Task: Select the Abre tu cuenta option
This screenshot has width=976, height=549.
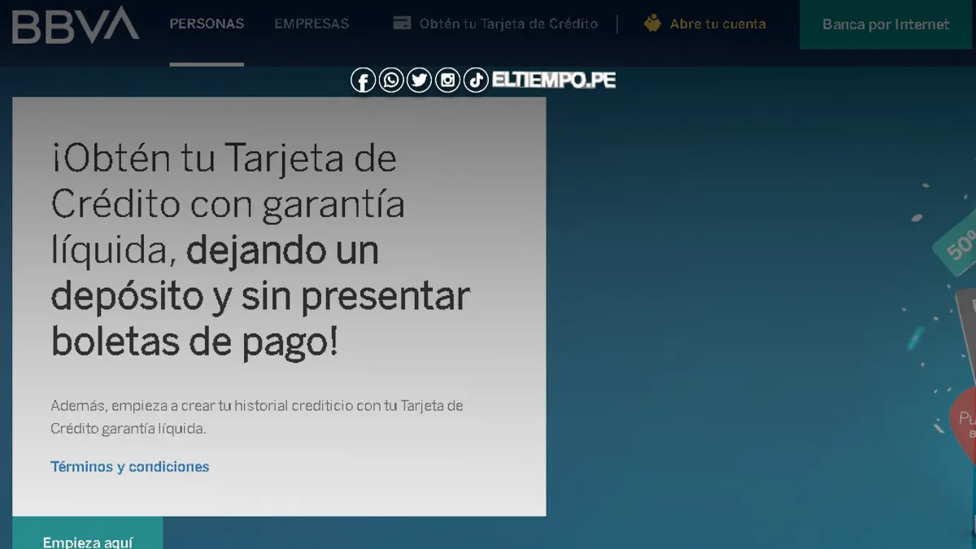Action: pyautogui.click(x=716, y=24)
